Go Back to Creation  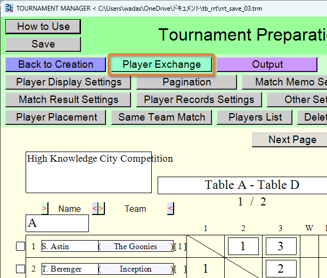[56, 65]
